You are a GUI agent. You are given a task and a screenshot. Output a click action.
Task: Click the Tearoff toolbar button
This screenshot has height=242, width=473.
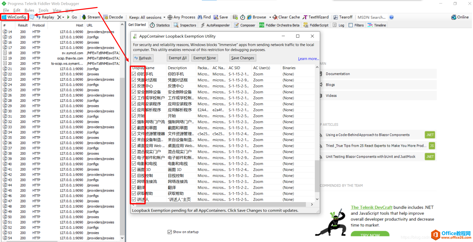pos(343,17)
